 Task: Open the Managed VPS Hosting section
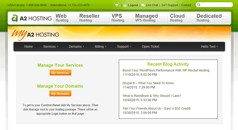point(147,18)
